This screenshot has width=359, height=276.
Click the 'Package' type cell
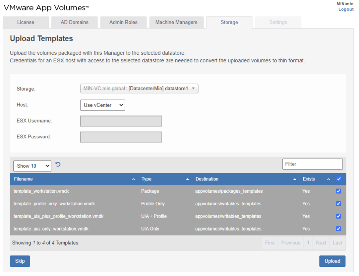[150, 191]
